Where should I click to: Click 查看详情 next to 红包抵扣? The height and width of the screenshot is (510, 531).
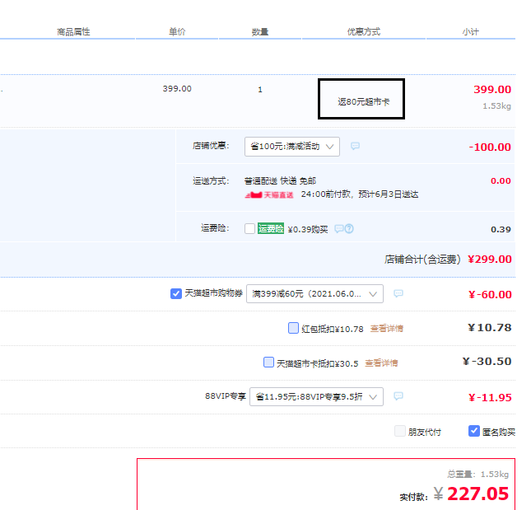coord(387,329)
